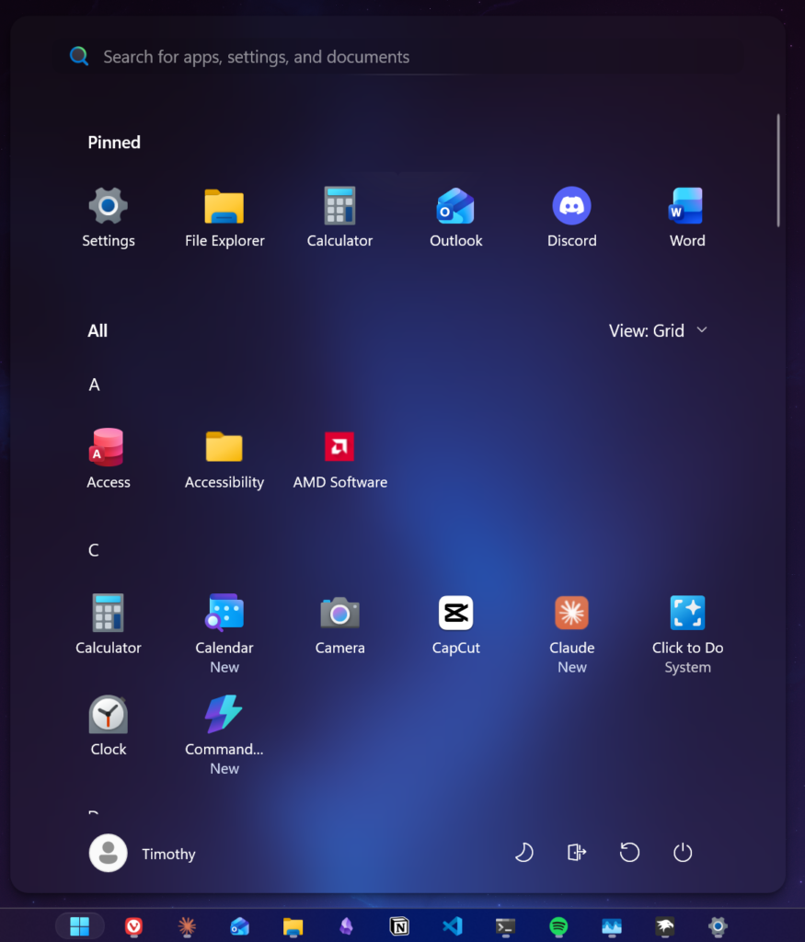Image resolution: width=805 pixels, height=942 pixels.
Task: Open the blue graph monitor taskbar app
Action: 612,926
